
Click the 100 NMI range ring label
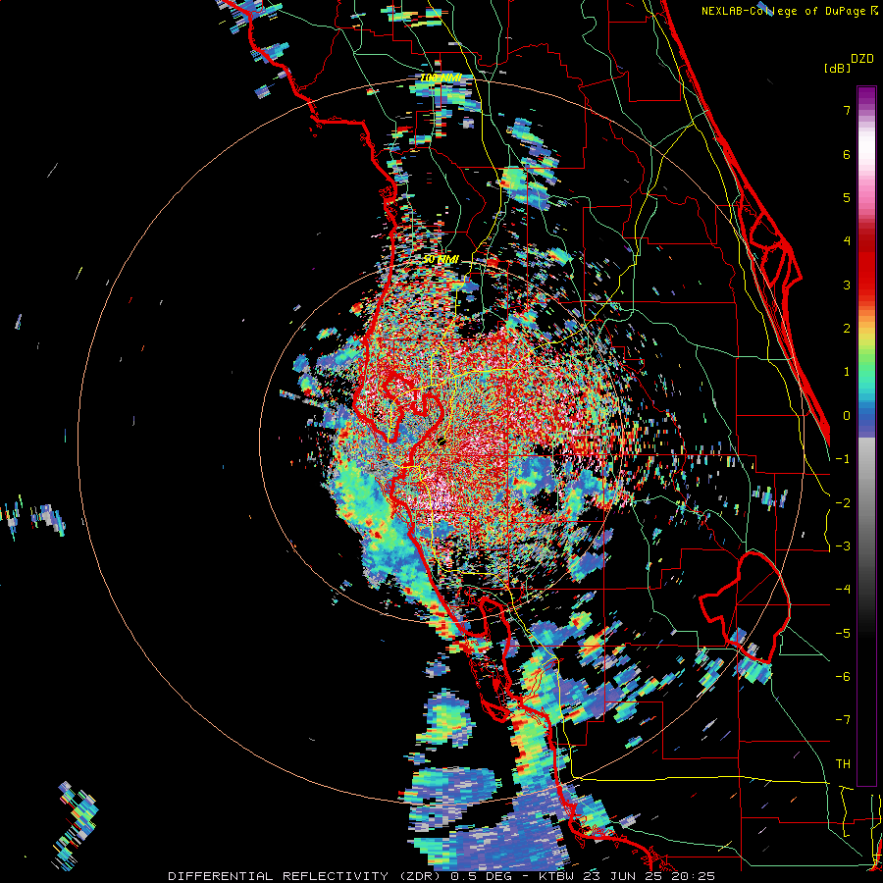click(x=441, y=78)
